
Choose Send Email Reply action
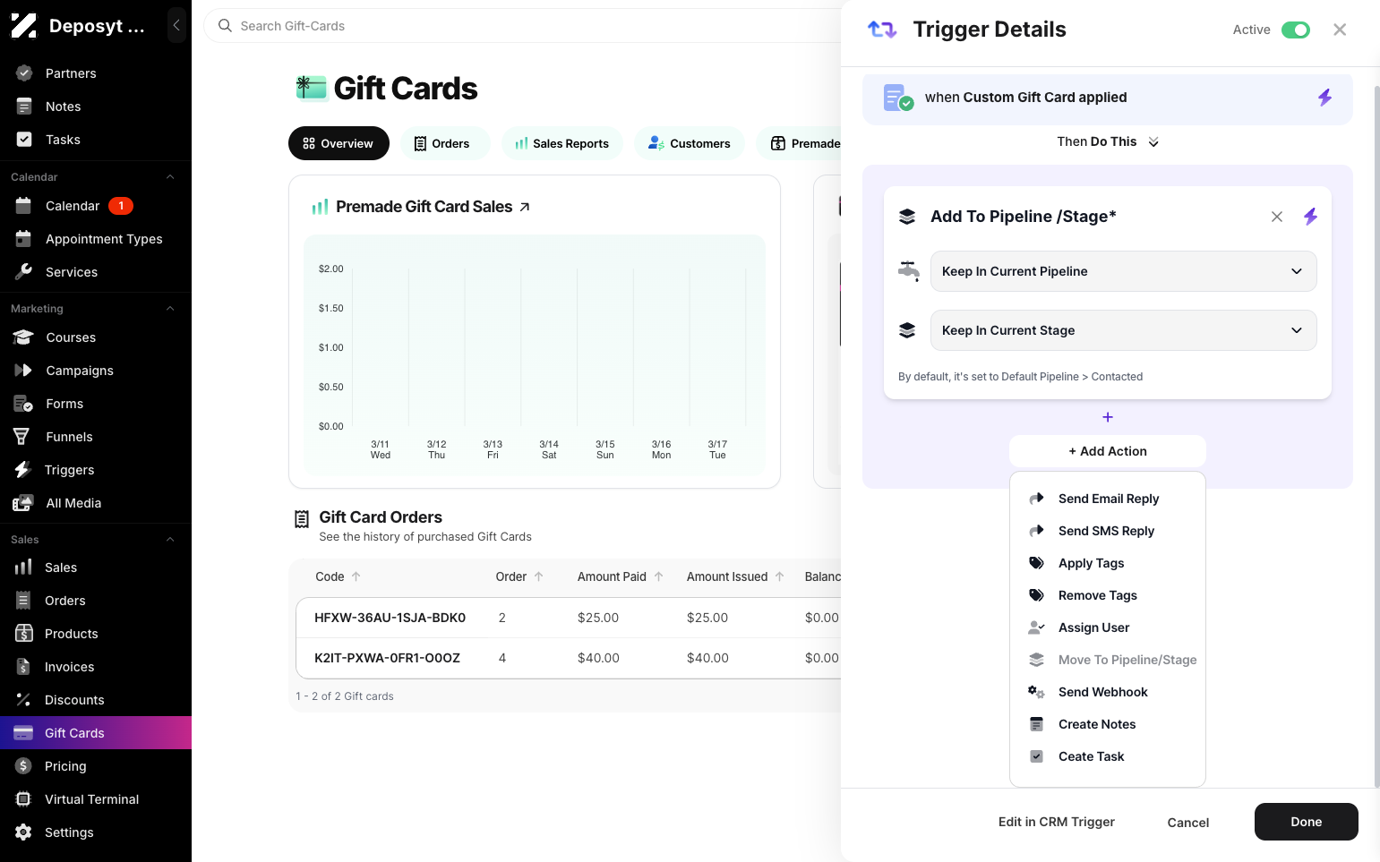[x=1108, y=499]
